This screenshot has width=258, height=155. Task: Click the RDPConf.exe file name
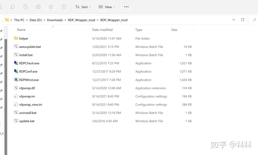click(x=28, y=71)
